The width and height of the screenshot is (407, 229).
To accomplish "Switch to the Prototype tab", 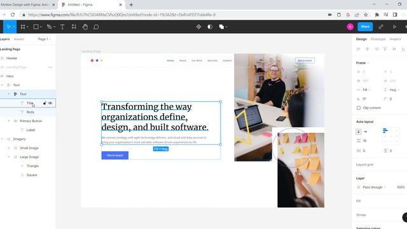I will 378,39.
